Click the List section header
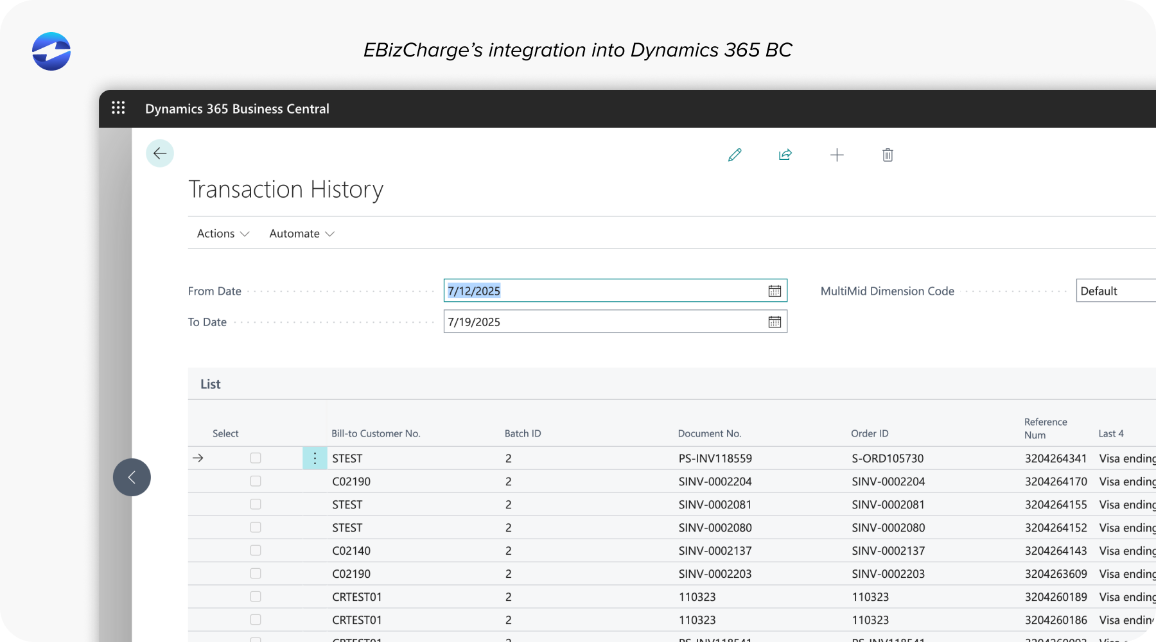The image size is (1156, 642). point(210,383)
